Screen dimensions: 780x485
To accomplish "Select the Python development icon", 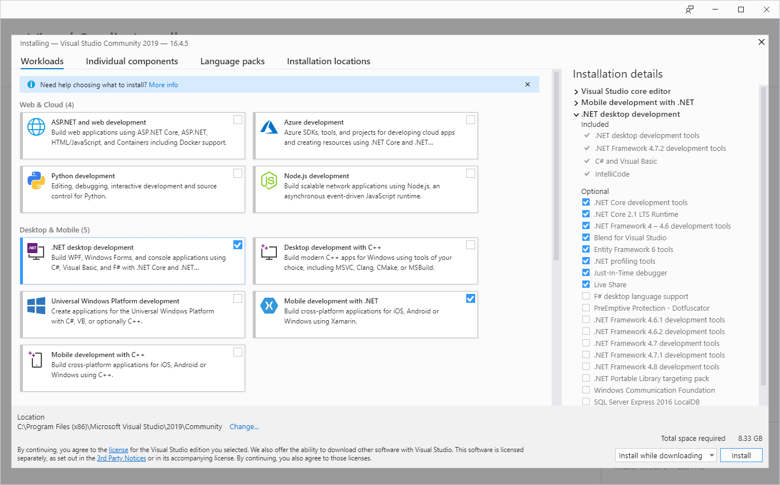I will pyautogui.click(x=36, y=180).
